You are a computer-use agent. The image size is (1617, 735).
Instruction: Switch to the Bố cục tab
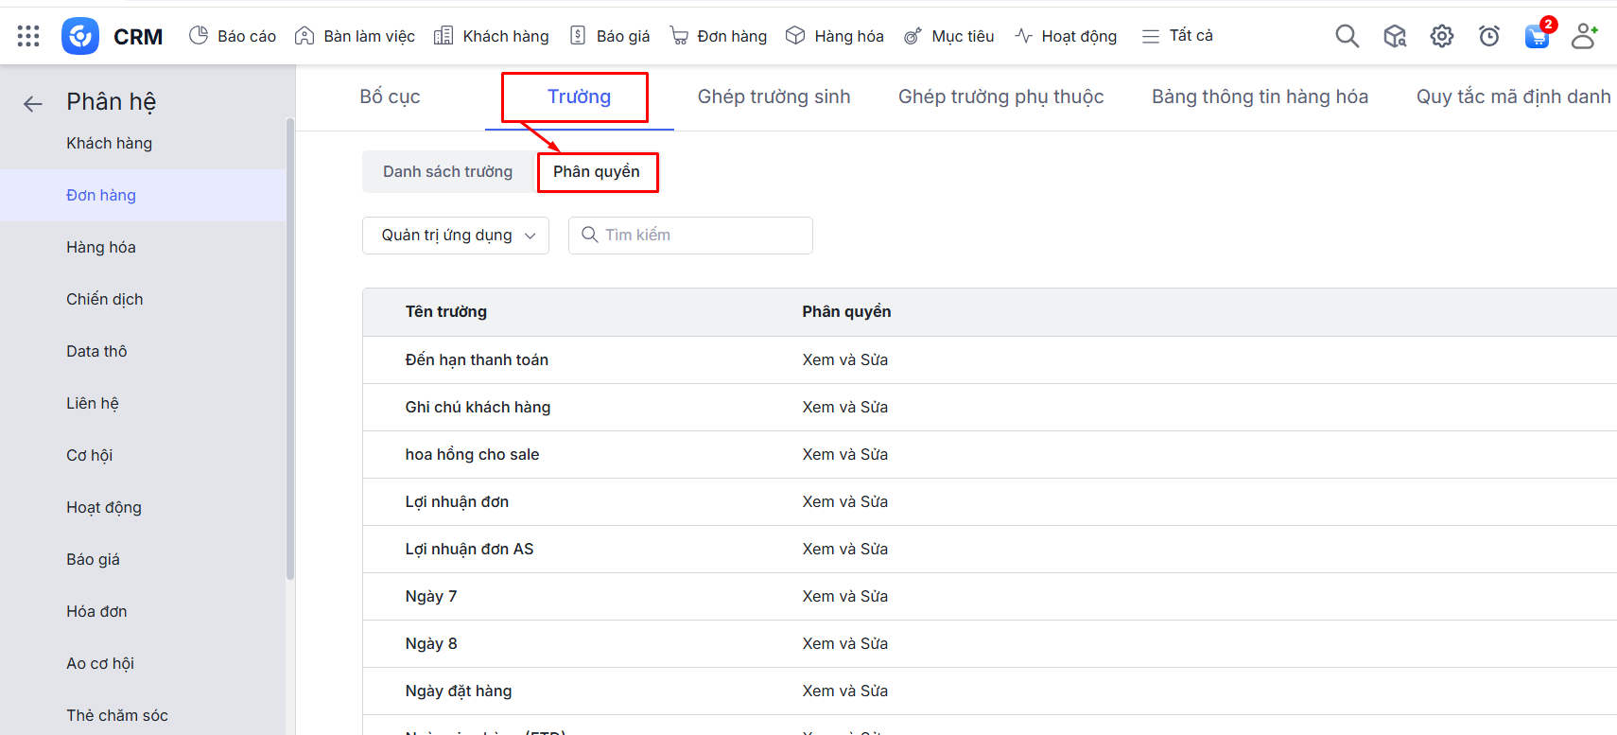pyautogui.click(x=390, y=96)
